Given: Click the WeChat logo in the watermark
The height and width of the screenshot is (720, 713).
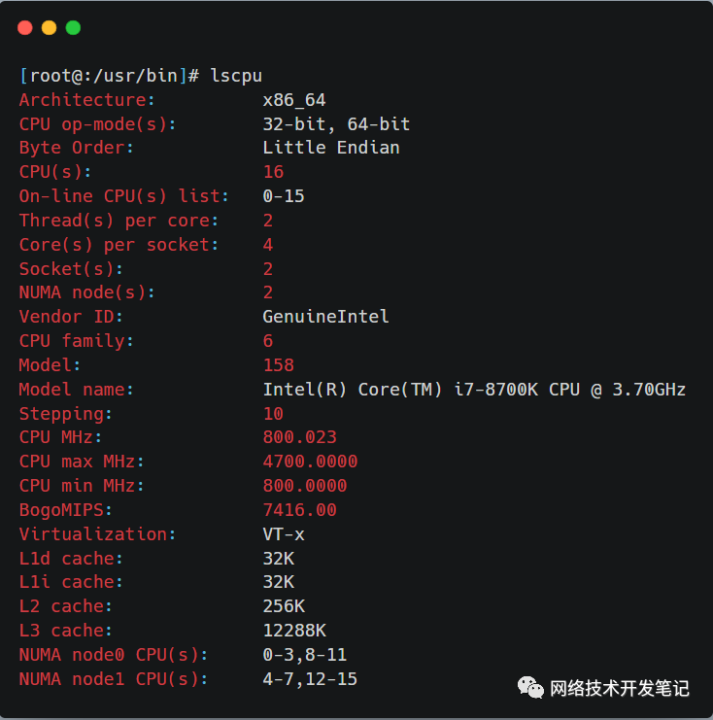Looking at the screenshot, I should tap(530, 687).
